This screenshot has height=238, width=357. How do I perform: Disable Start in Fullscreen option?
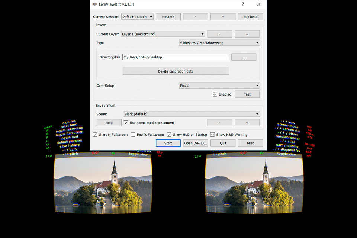(x=95, y=135)
